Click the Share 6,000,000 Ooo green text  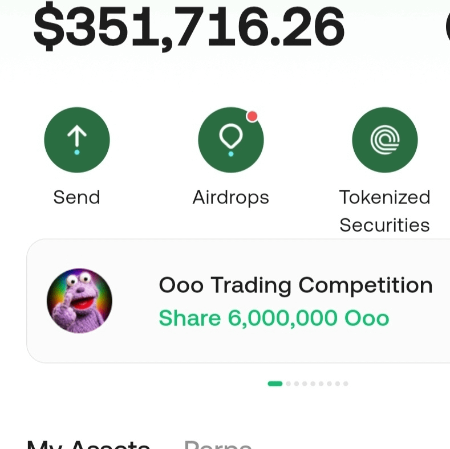tap(274, 318)
